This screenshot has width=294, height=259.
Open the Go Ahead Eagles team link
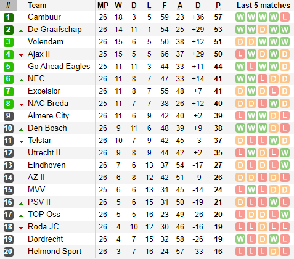coord(59,67)
